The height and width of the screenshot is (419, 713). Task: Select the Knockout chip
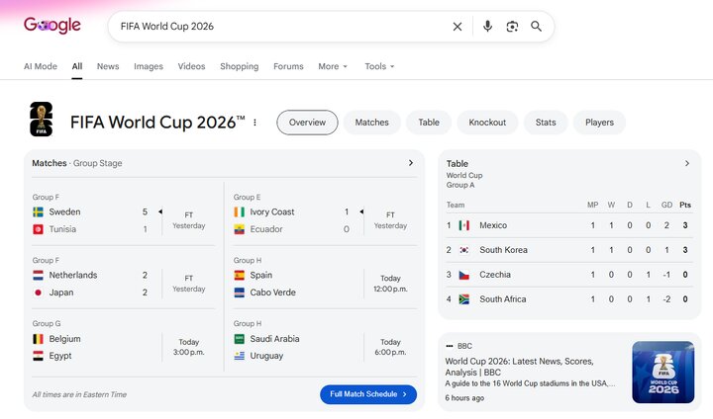tap(487, 123)
